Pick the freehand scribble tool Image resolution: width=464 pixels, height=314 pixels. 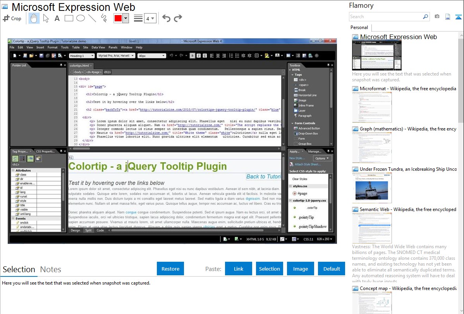[x=104, y=18]
